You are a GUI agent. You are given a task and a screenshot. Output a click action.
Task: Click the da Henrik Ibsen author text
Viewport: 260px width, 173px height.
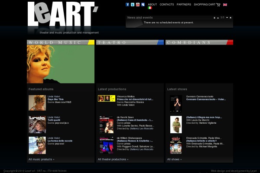[125, 117]
